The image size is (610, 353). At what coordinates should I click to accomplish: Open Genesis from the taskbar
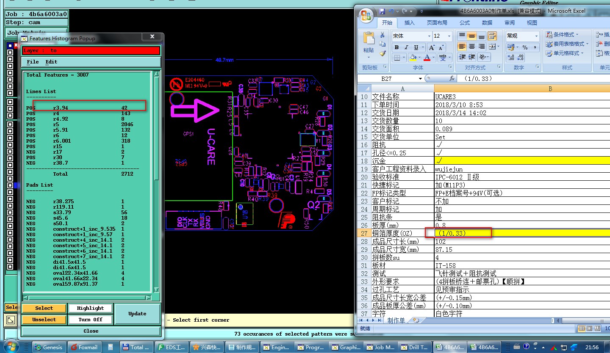click(x=49, y=347)
